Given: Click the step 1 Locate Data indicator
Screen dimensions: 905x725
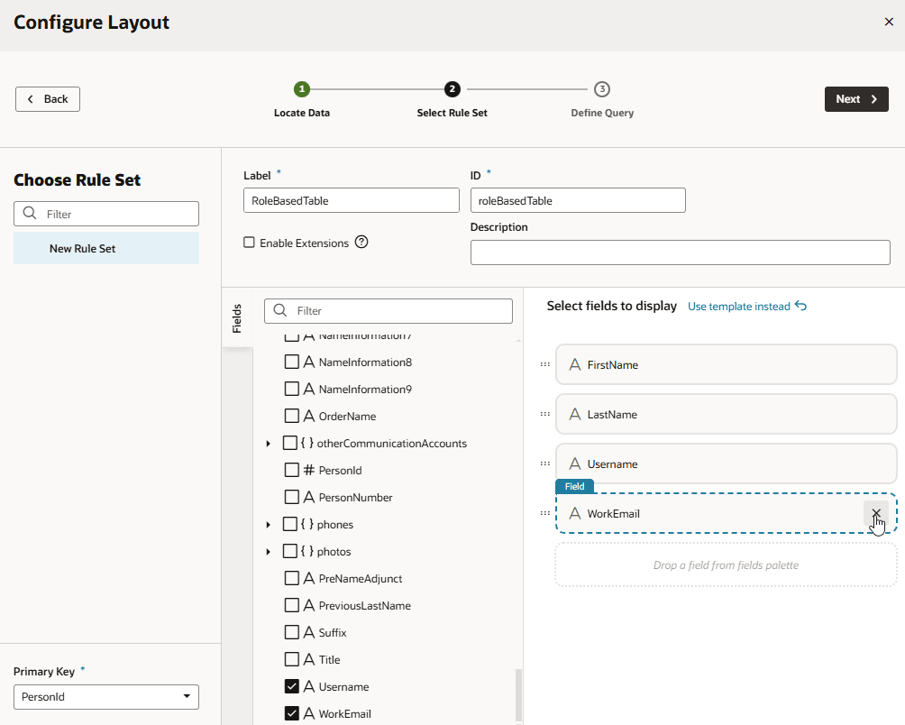Looking at the screenshot, I should [302, 89].
